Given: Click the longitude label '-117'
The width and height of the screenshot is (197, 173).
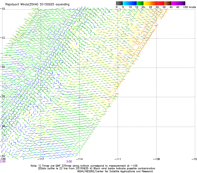Looking at the screenshot, I should [41, 159].
